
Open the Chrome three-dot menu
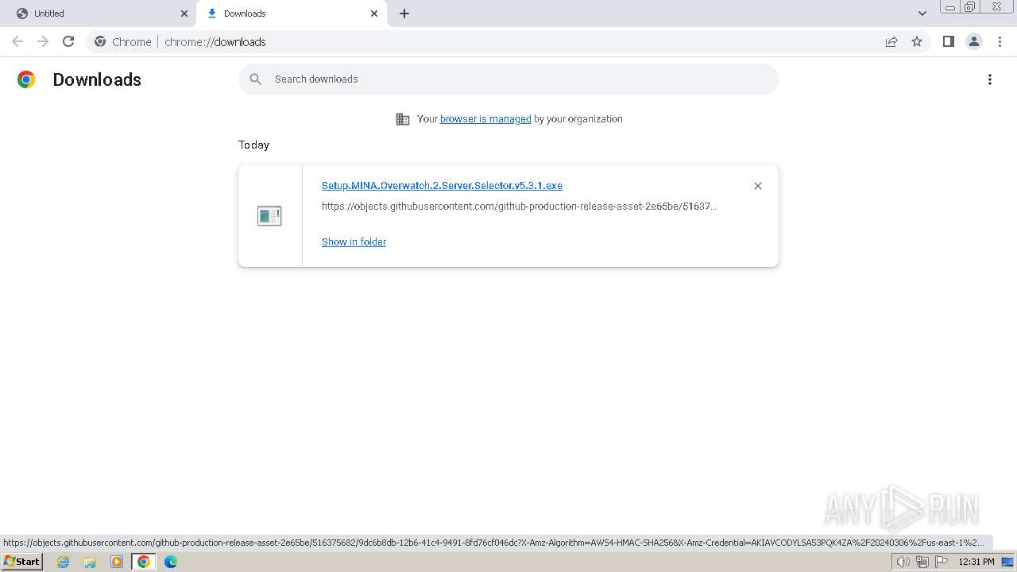click(x=1000, y=41)
